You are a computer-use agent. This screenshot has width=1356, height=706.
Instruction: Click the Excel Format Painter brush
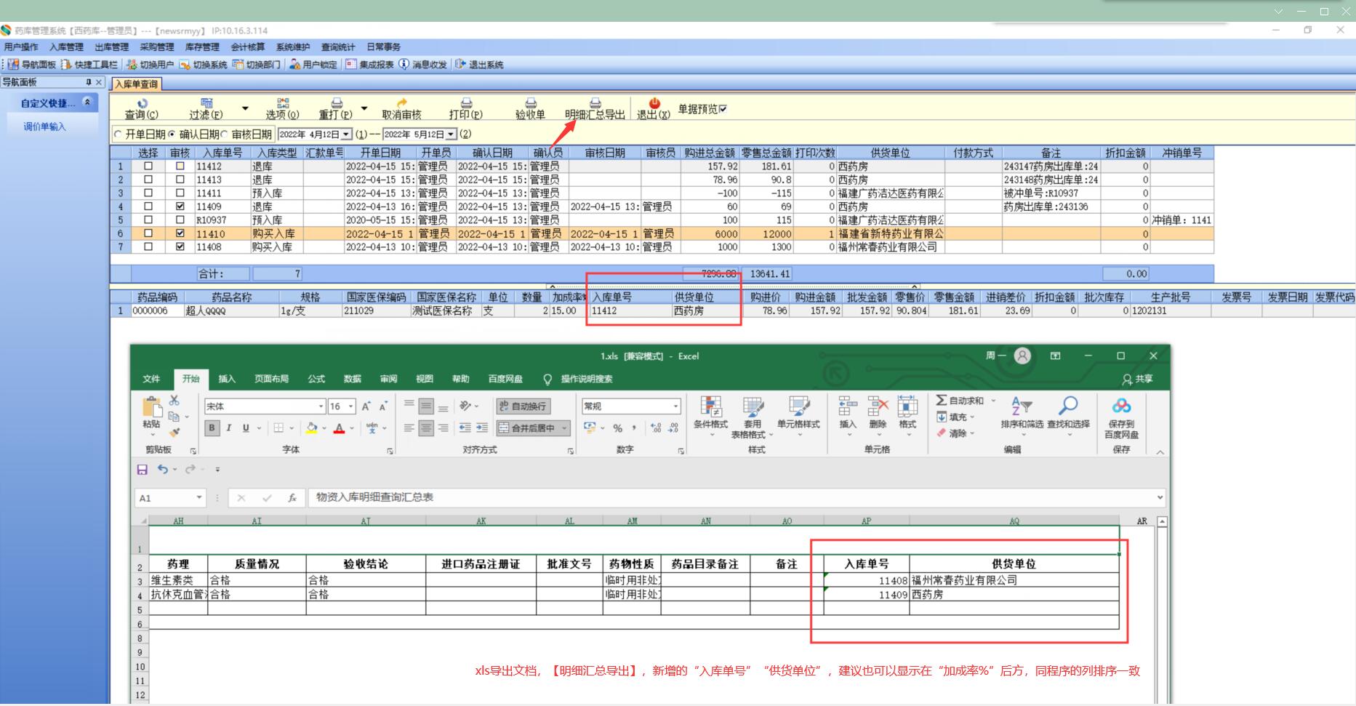(174, 432)
